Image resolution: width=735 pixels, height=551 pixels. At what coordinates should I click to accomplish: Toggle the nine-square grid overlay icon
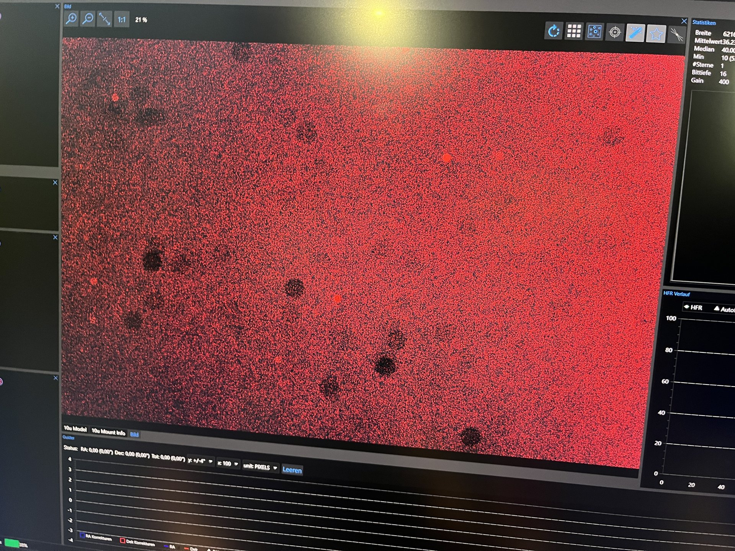click(x=574, y=31)
